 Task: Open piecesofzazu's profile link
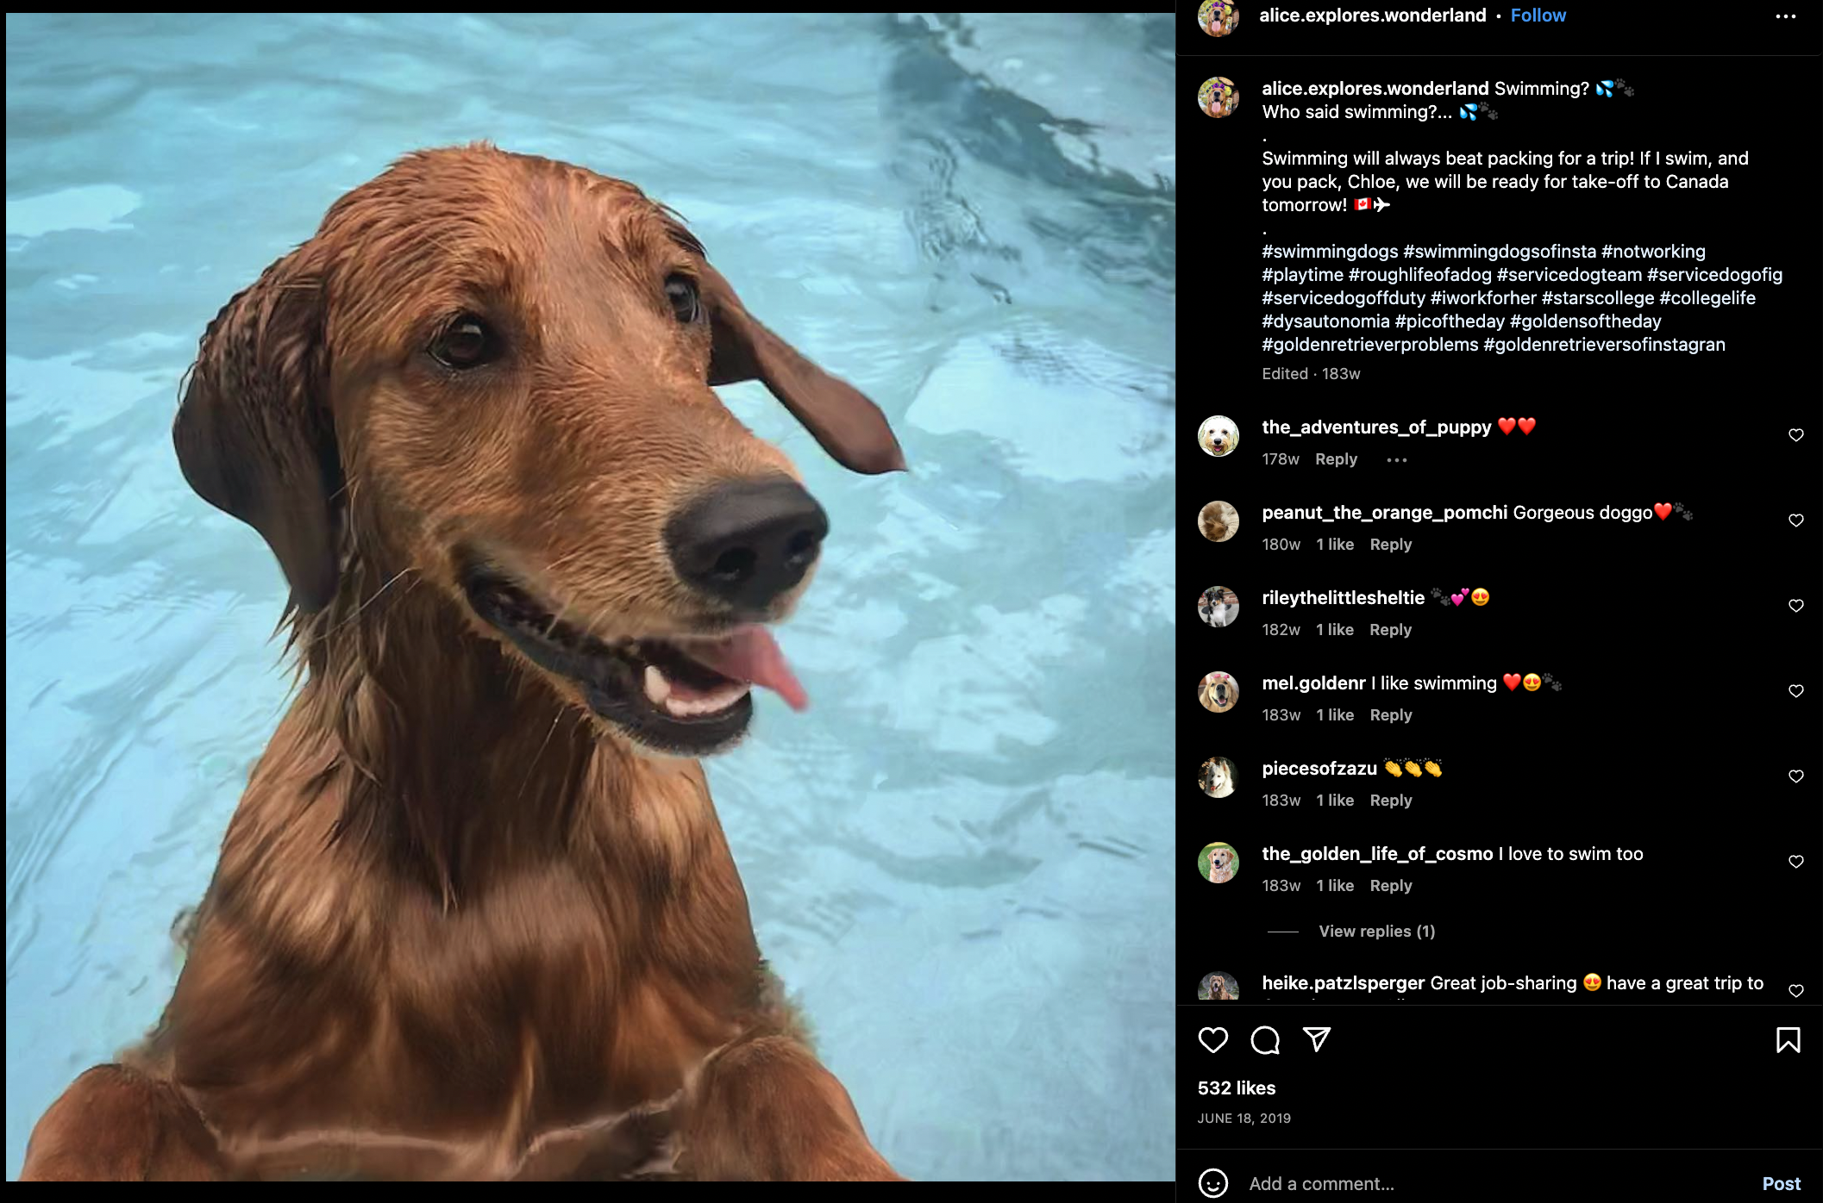tap(1319, 769)
